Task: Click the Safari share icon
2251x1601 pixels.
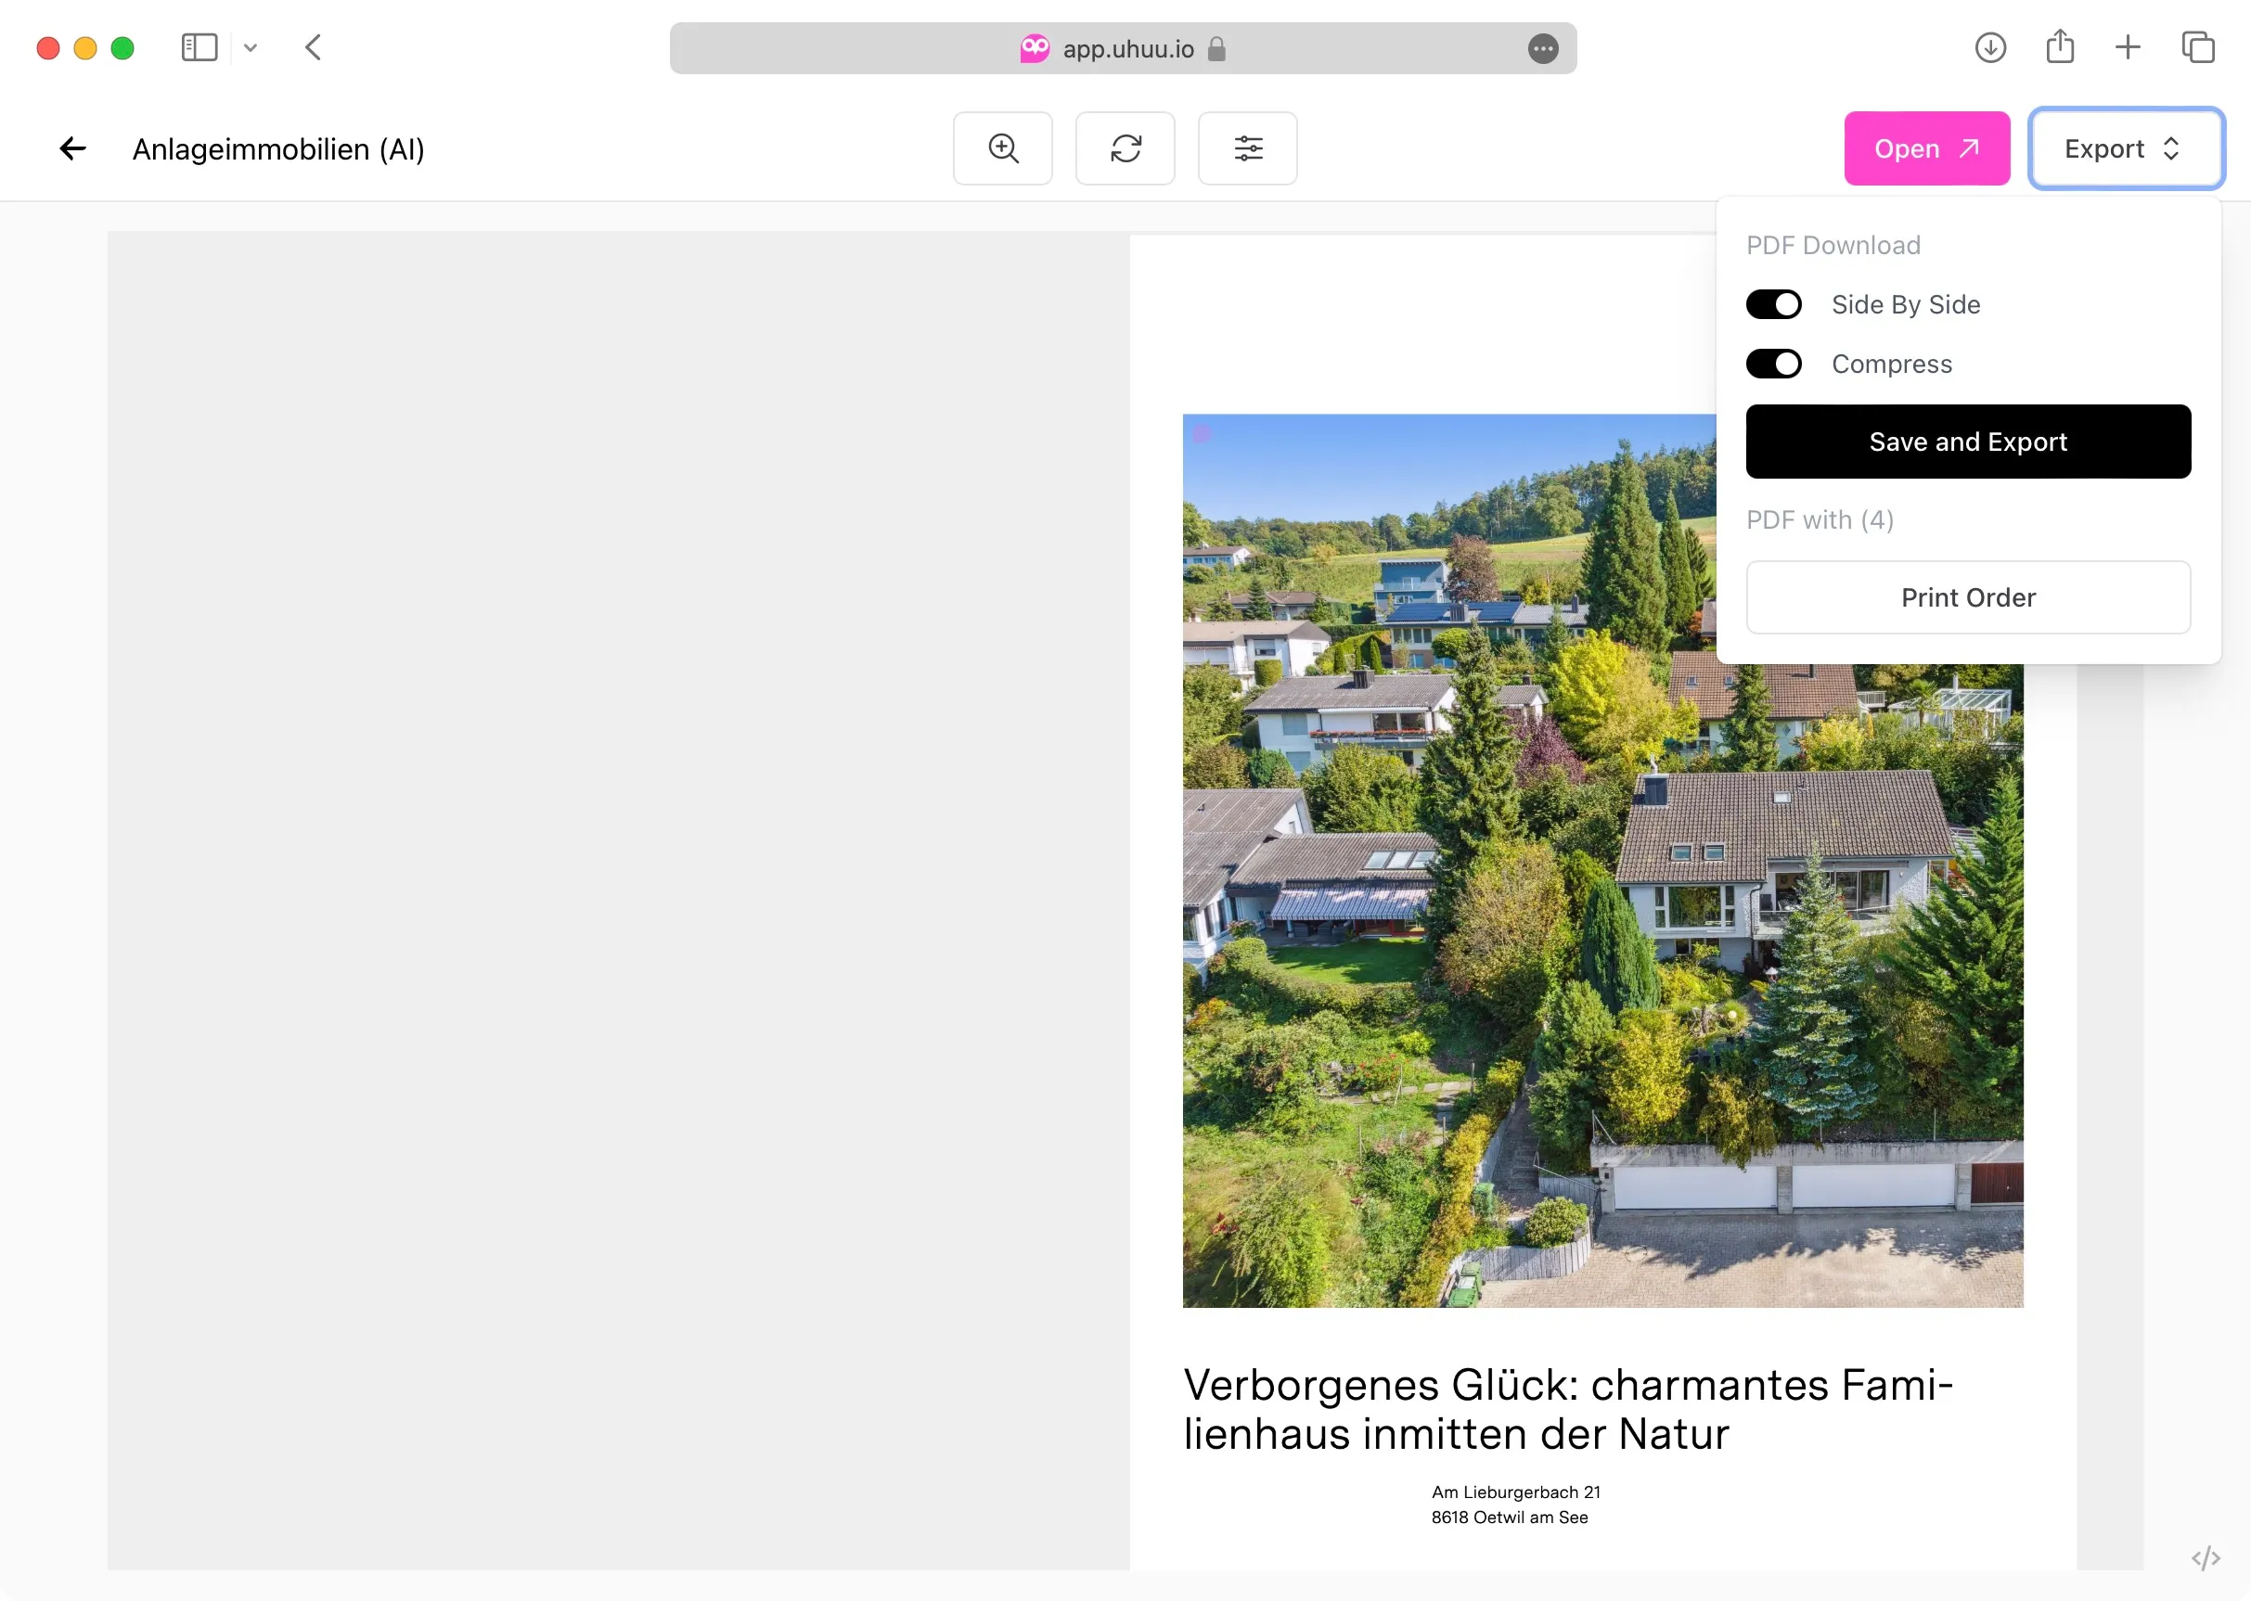Action: pyautogui.click(x=2060, y=46)
